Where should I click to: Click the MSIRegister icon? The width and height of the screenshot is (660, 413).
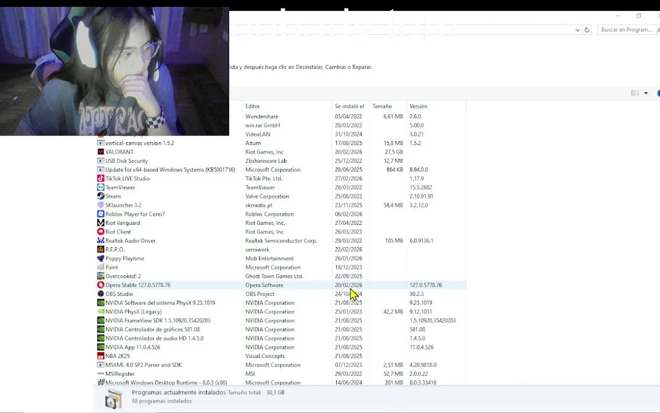click(101, 373)
